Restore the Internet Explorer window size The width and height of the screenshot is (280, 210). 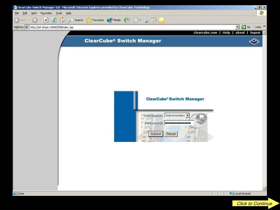(260, 7)
